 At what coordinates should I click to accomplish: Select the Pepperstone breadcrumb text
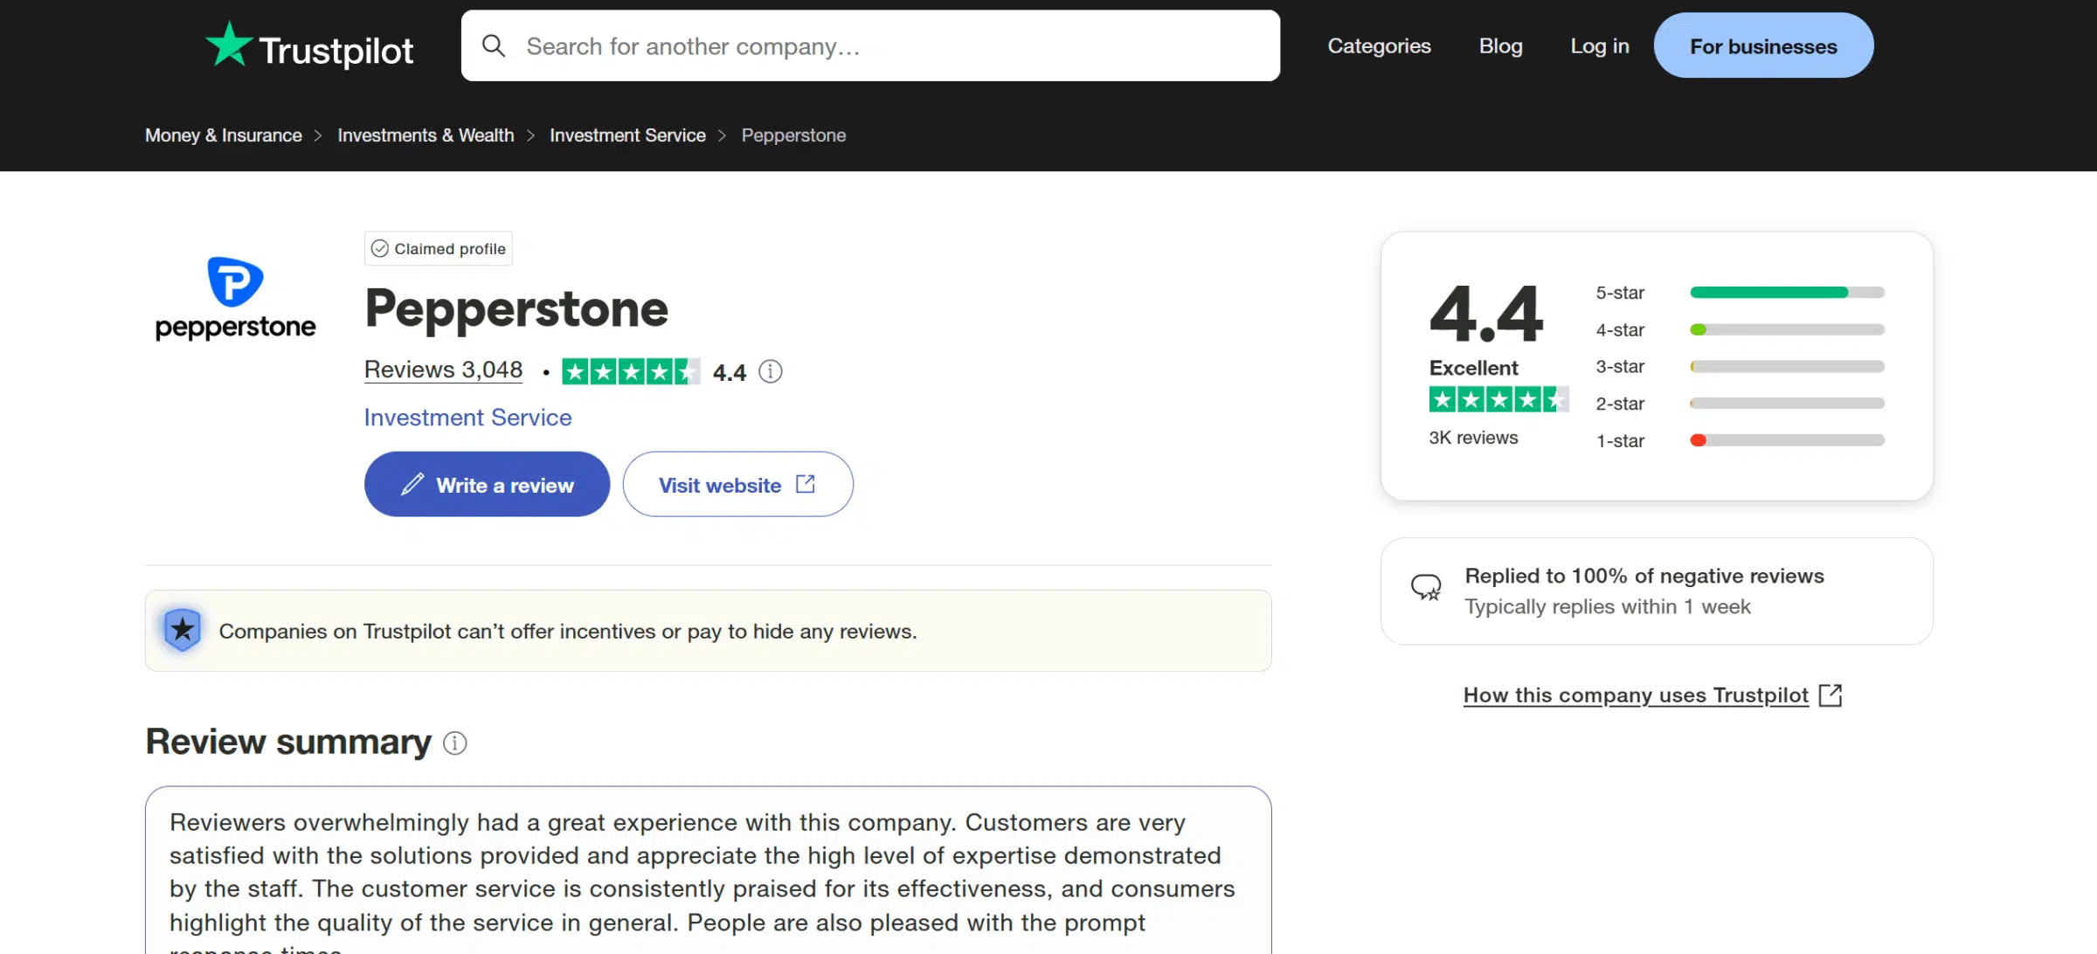tap(793, 135)
